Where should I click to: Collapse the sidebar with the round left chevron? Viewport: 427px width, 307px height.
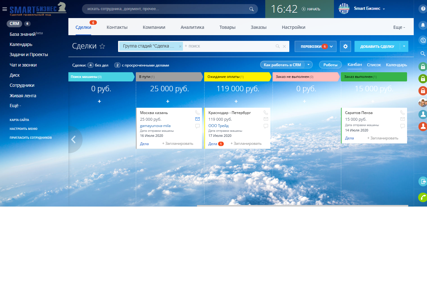[x=74, y=139]
